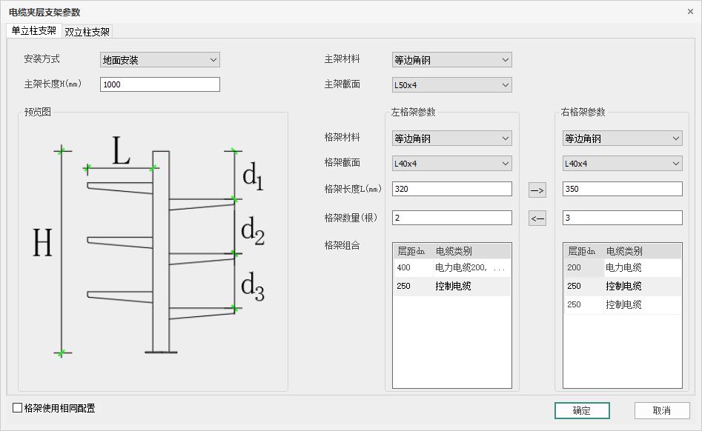Screen dimensions: 702x431
Task: Close the cable bracket parameters dialog
Action: (x=690, y=12)
